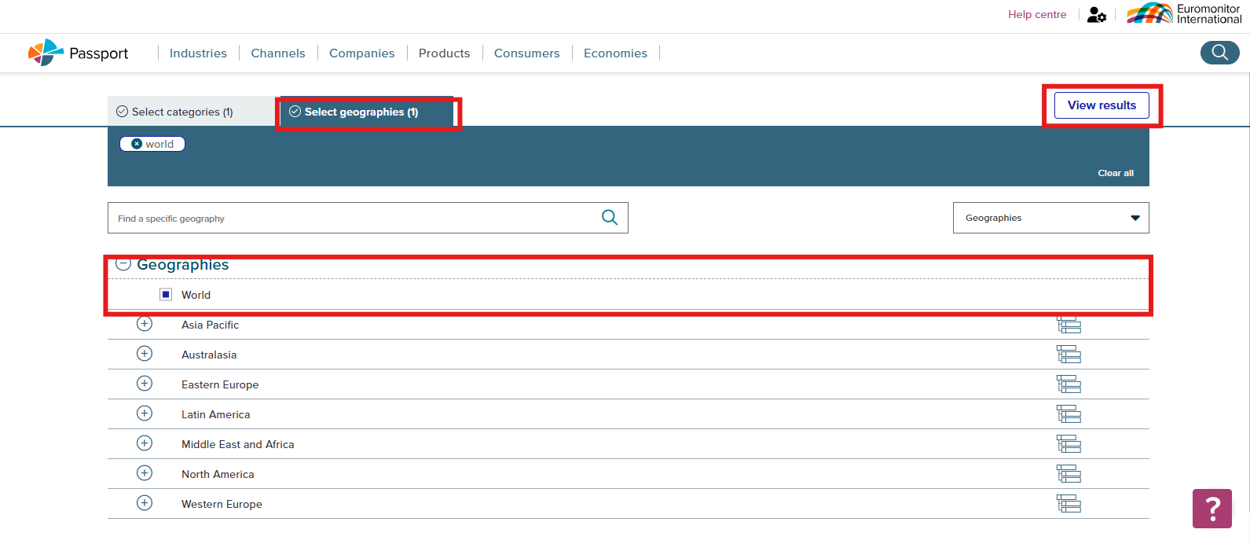
Task: Open the account settings user icon
Action: (1096, 15)
